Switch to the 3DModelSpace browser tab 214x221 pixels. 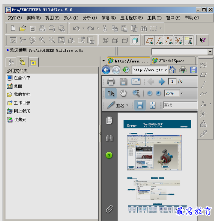click(x=173, y=61)
